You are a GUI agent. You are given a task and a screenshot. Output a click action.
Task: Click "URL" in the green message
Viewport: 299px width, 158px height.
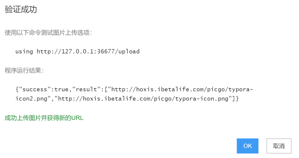click(77, 118)
